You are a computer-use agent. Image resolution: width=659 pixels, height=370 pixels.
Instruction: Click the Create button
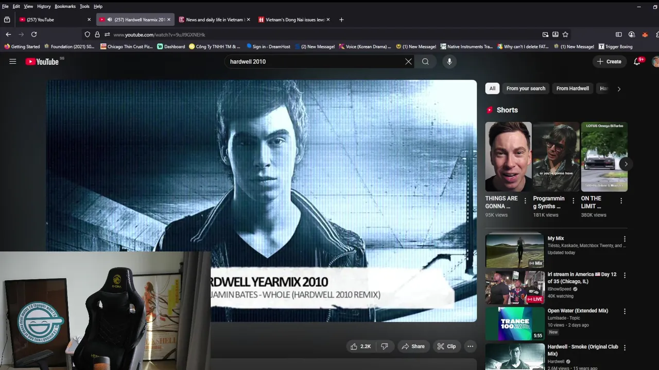point(609,62)
